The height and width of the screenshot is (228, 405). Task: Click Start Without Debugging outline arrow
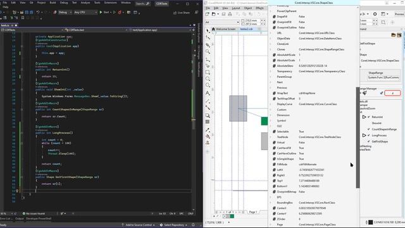click(115, 12)
